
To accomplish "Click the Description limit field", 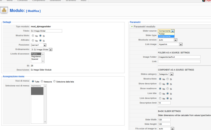I will coord(164,103).
